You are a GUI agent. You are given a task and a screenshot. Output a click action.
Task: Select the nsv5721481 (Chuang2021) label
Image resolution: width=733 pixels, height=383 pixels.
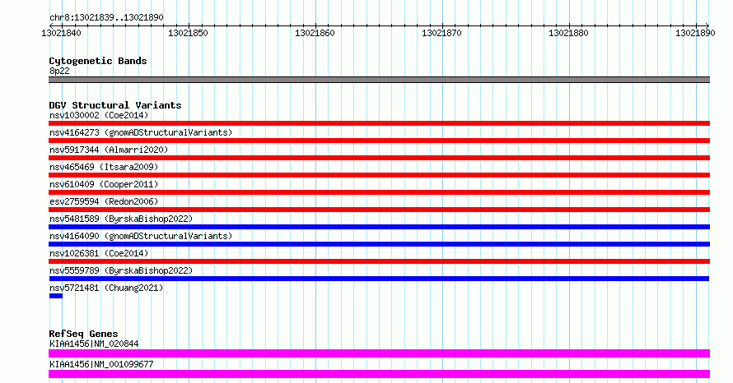(106, 288)
